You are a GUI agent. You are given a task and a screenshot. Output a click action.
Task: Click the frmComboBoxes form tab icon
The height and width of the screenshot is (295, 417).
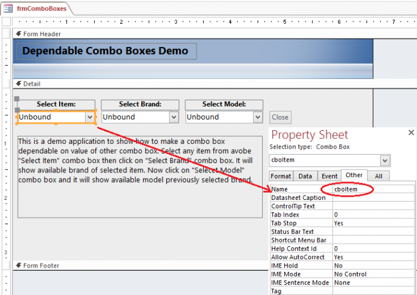(8, 8)
